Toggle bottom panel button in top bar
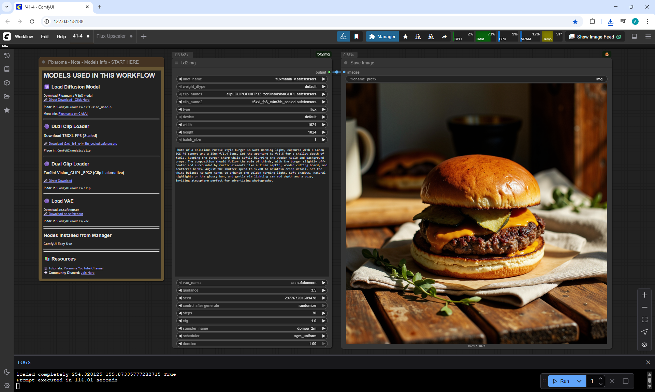 pos(634,36)
